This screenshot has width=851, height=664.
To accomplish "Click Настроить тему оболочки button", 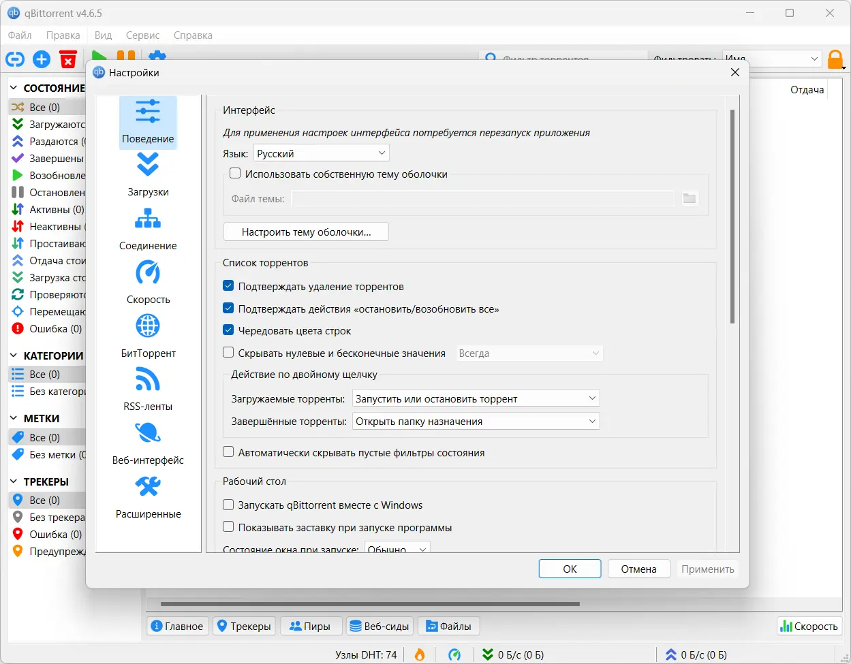I will click(x=305, y=232).
